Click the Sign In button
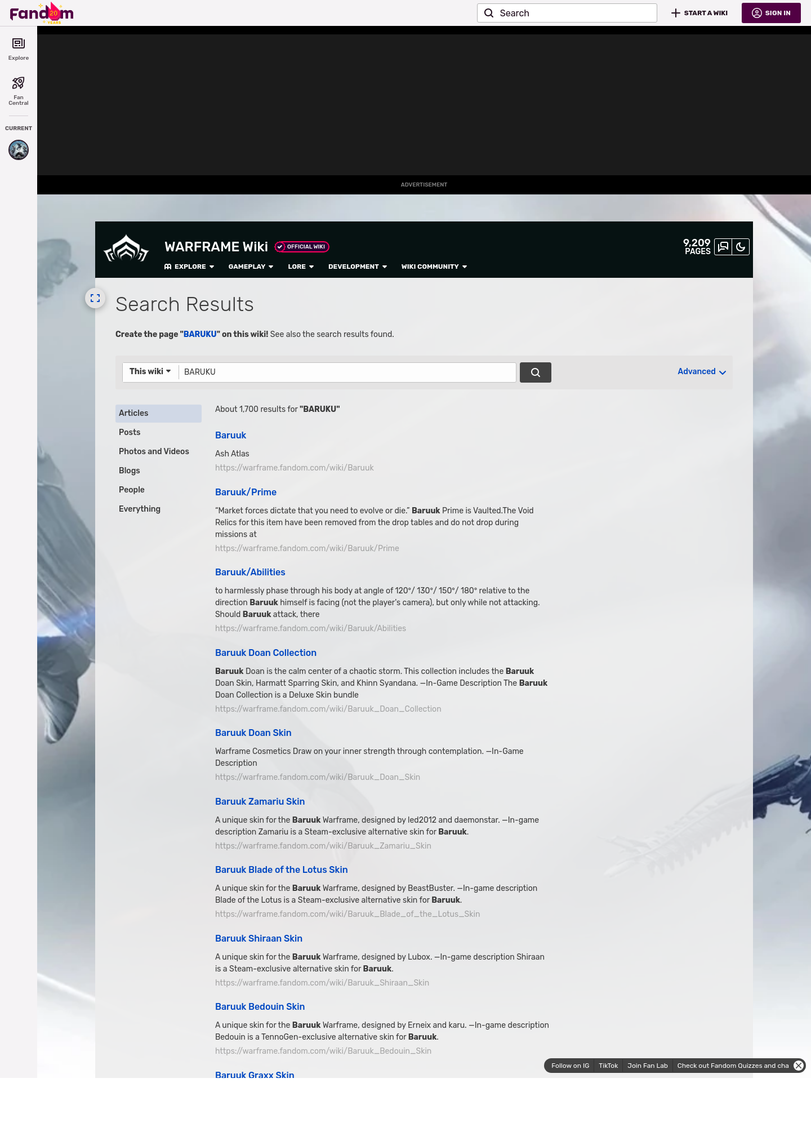811x1127 pixels. click(x=771, y=13)
